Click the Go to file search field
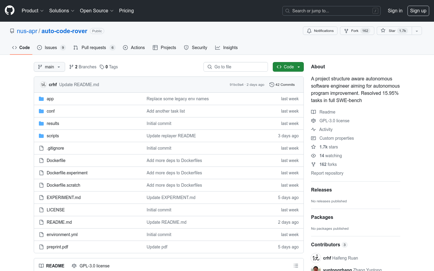 click(x=236, y=67)
